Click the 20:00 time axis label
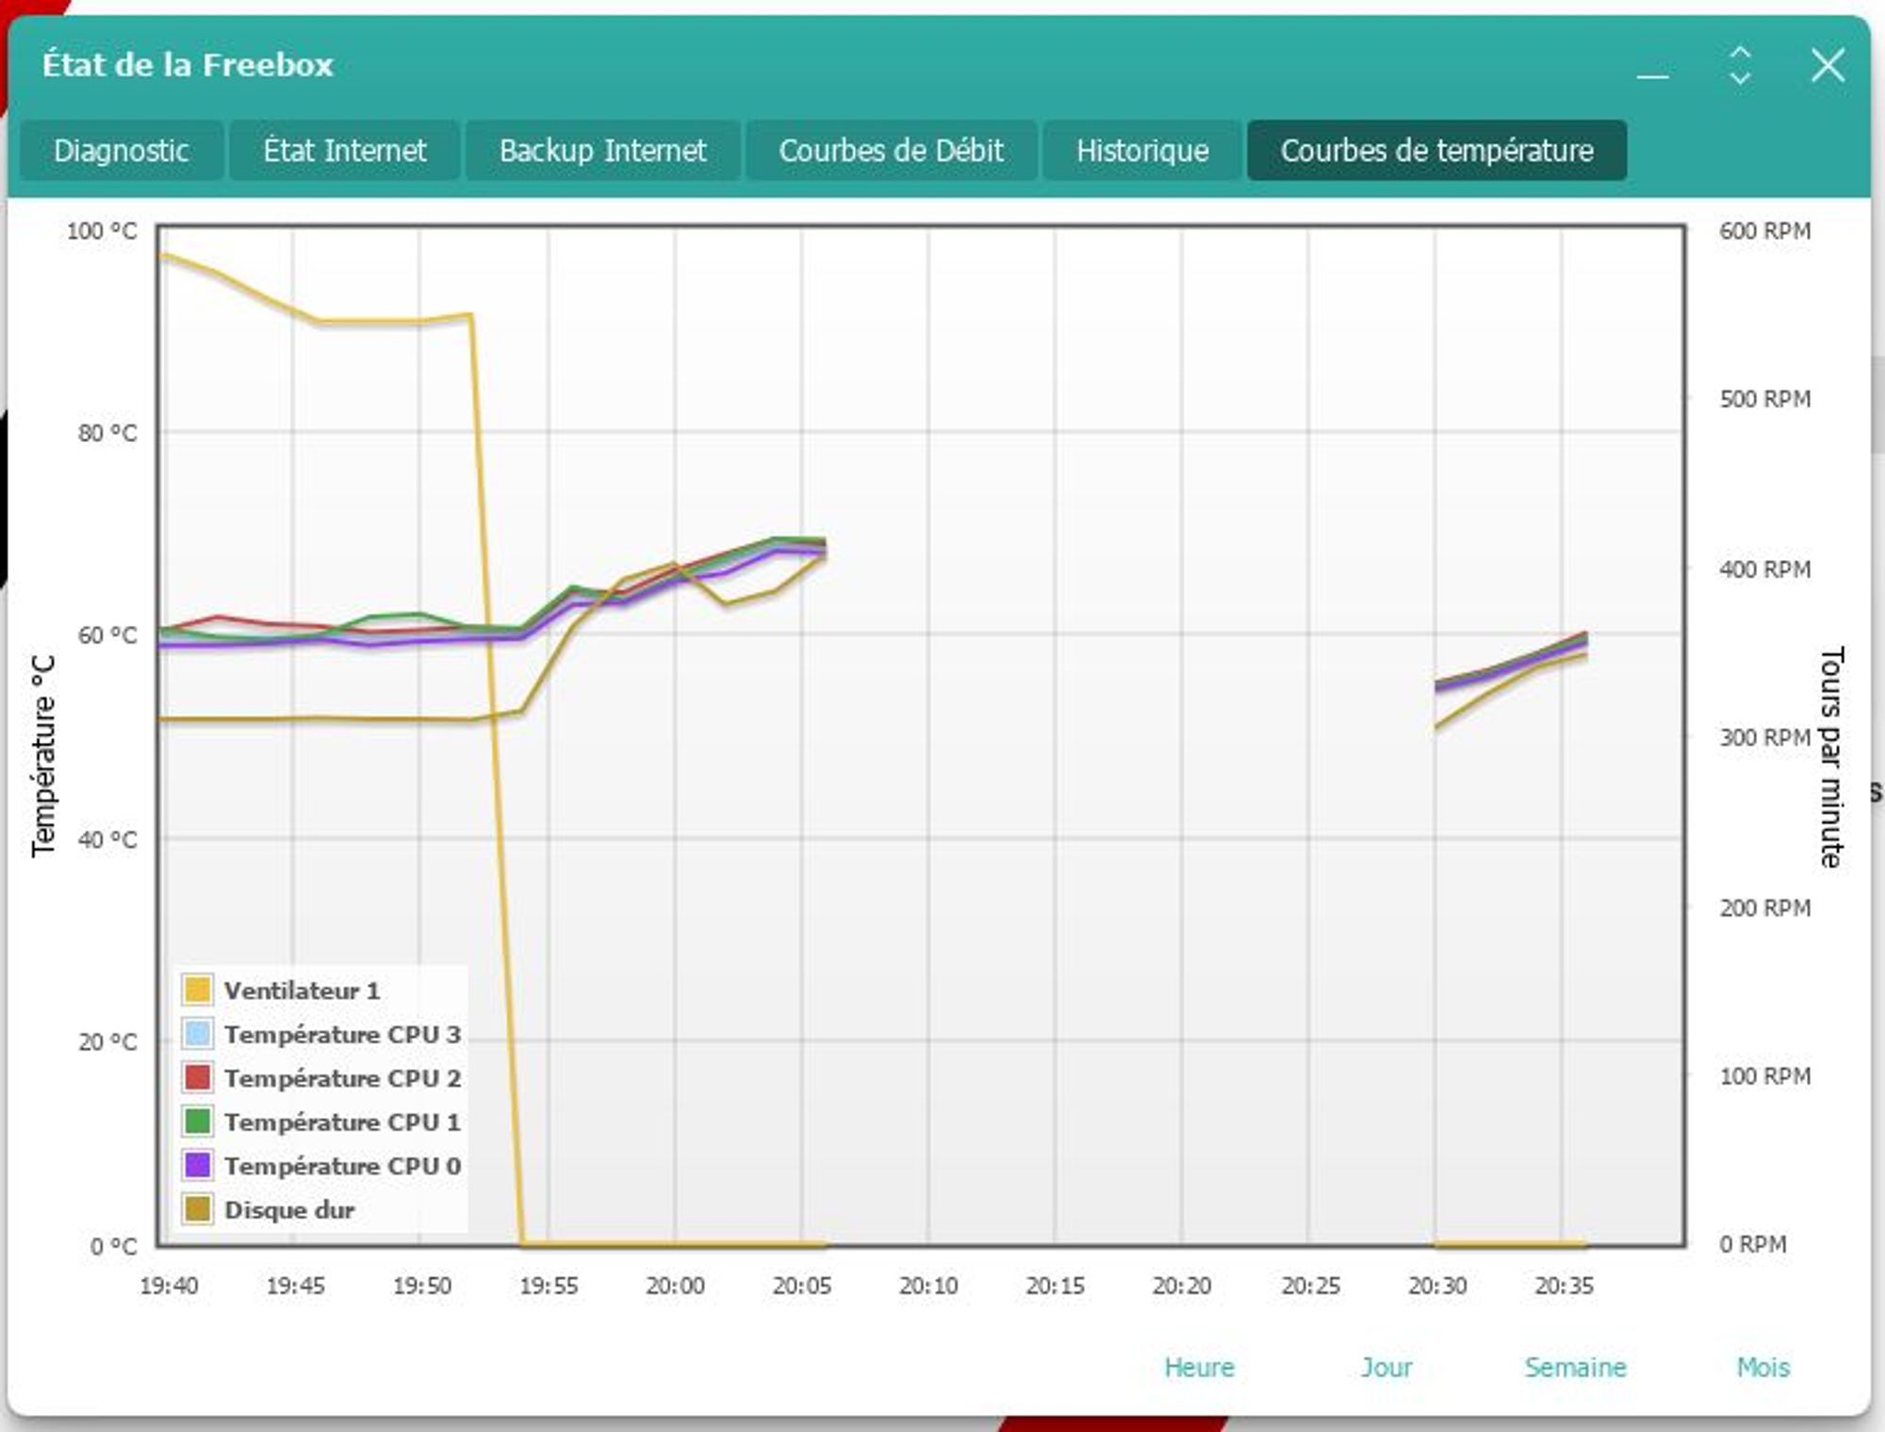The width and height of the screenshot is (1885, 1432). pos(675,1286)
